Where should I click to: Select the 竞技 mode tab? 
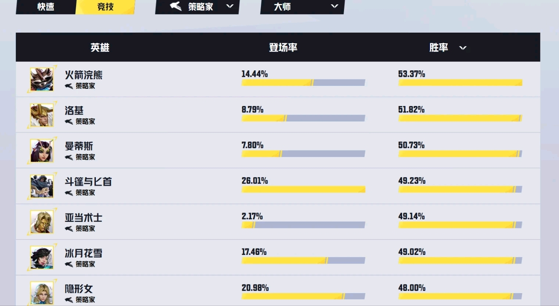105,7
